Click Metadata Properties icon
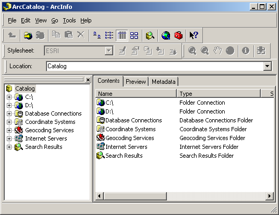Image resolution: width=279 pixels, height=215 pixels. coord(136,51)
